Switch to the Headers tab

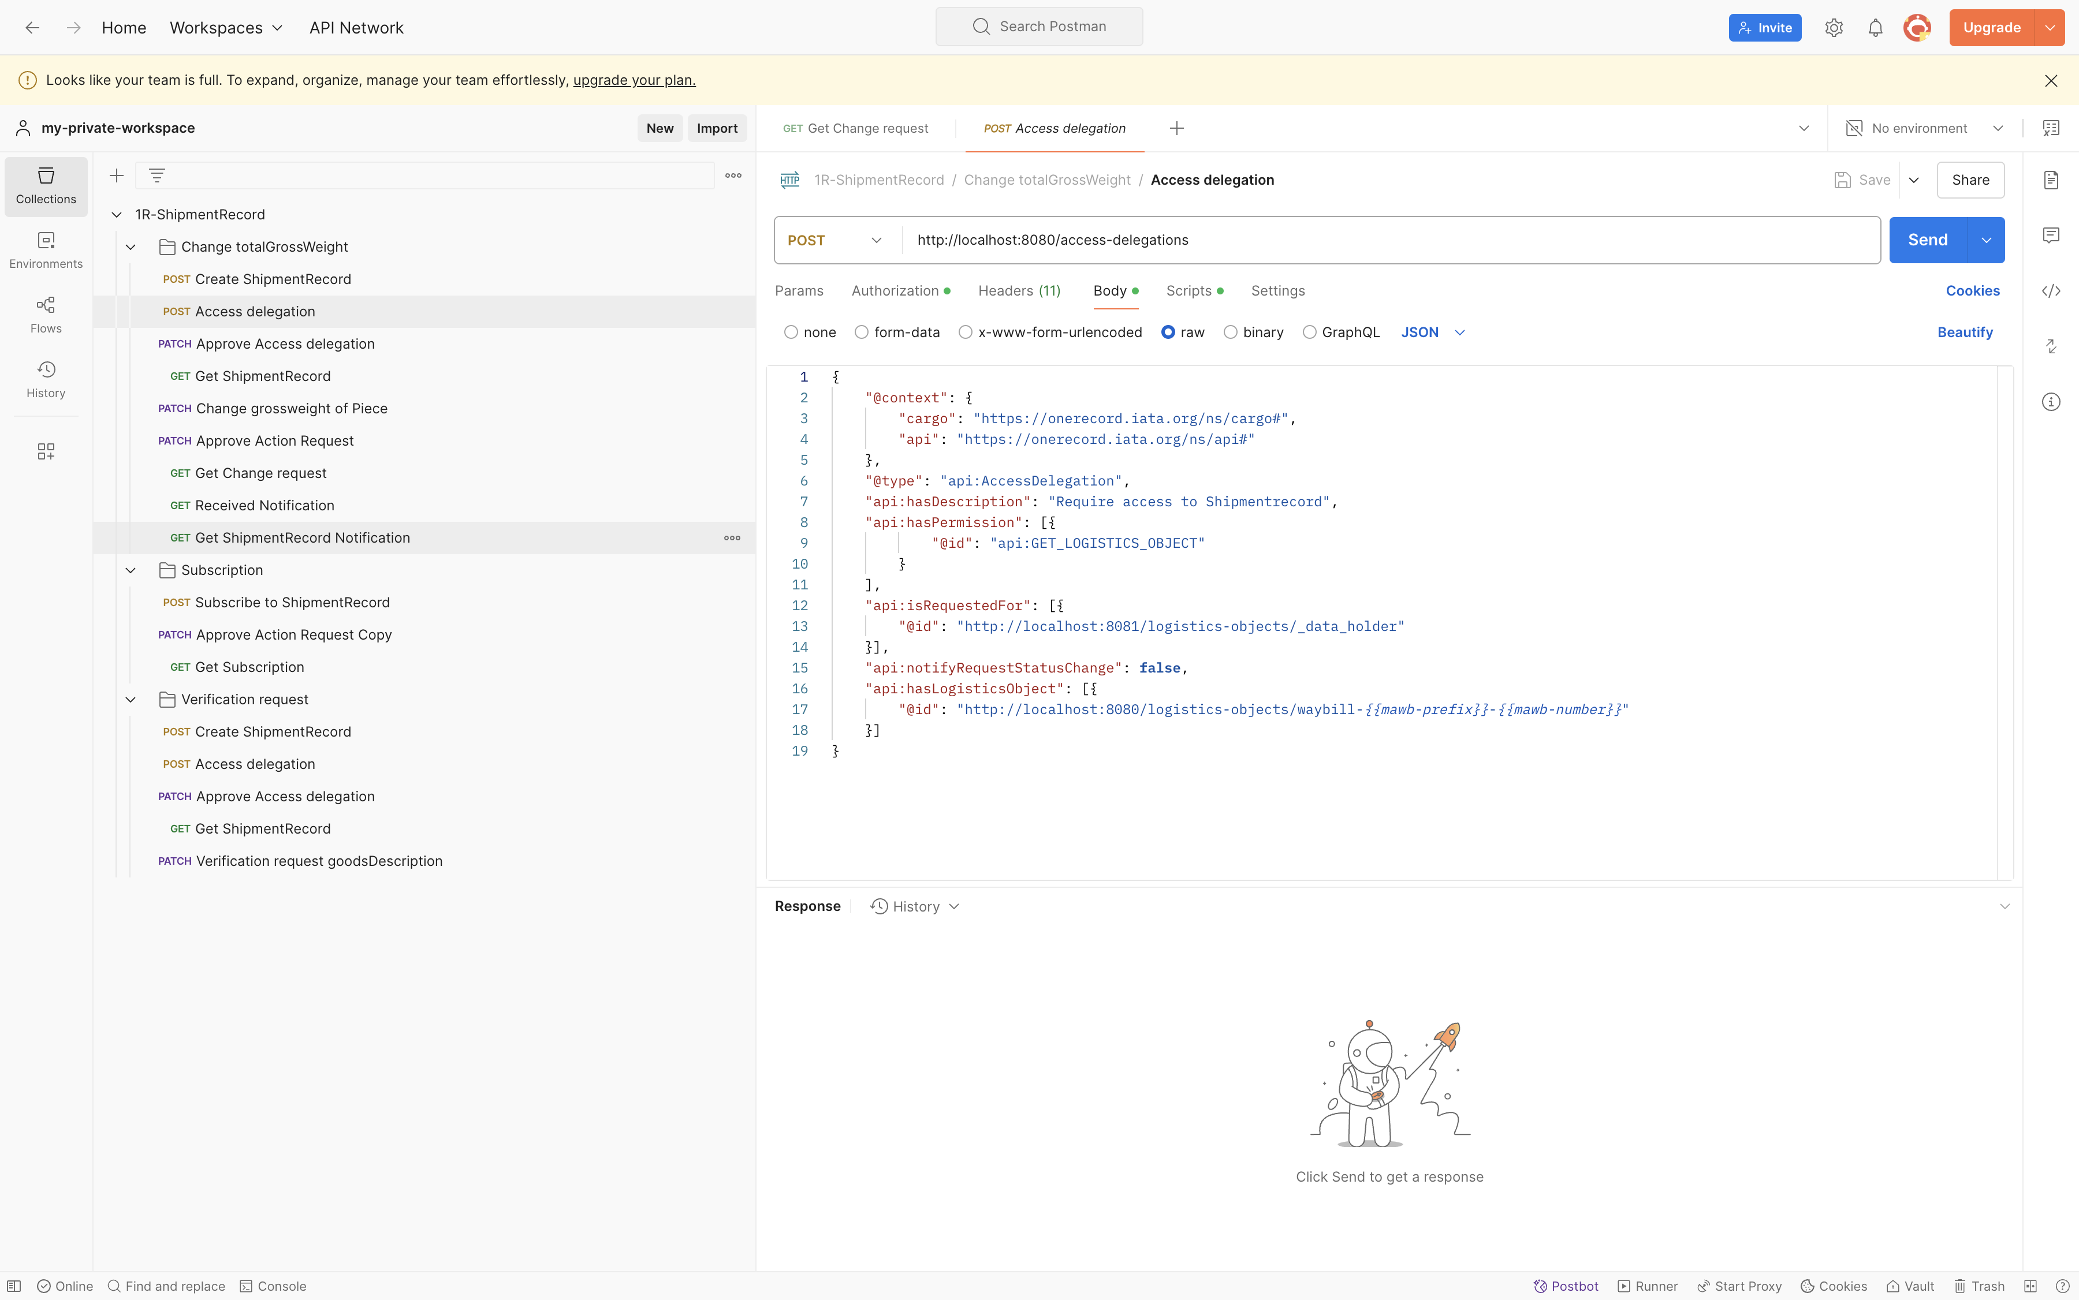pos(1019,290)
